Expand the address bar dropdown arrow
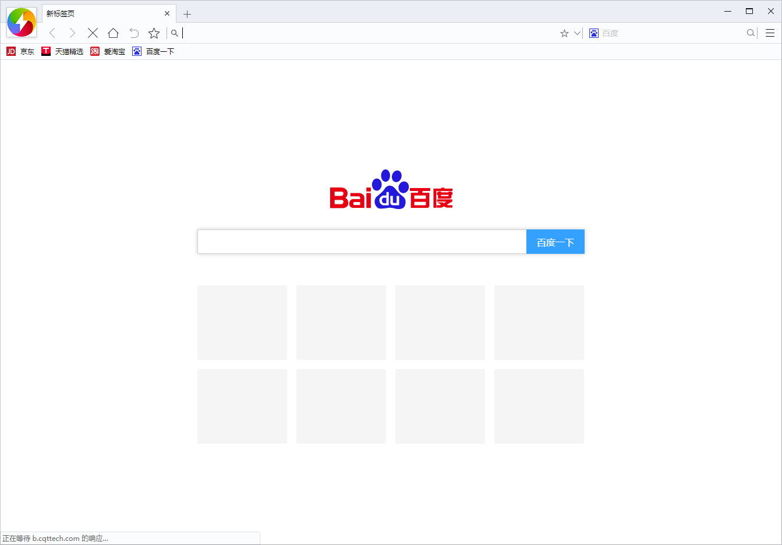 click(577, 33)
